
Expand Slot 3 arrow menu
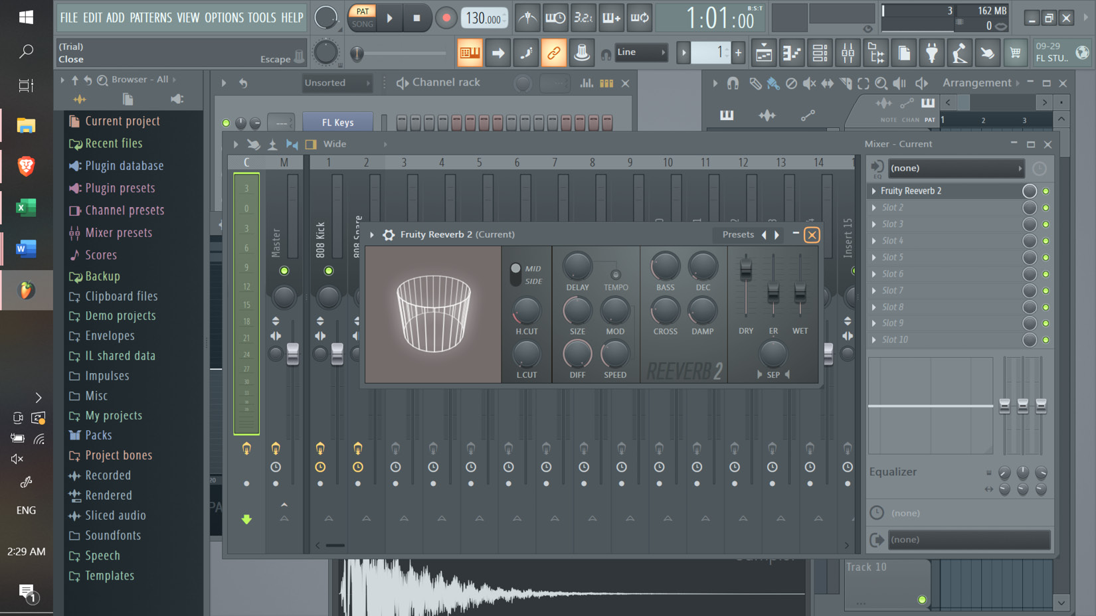874,224
